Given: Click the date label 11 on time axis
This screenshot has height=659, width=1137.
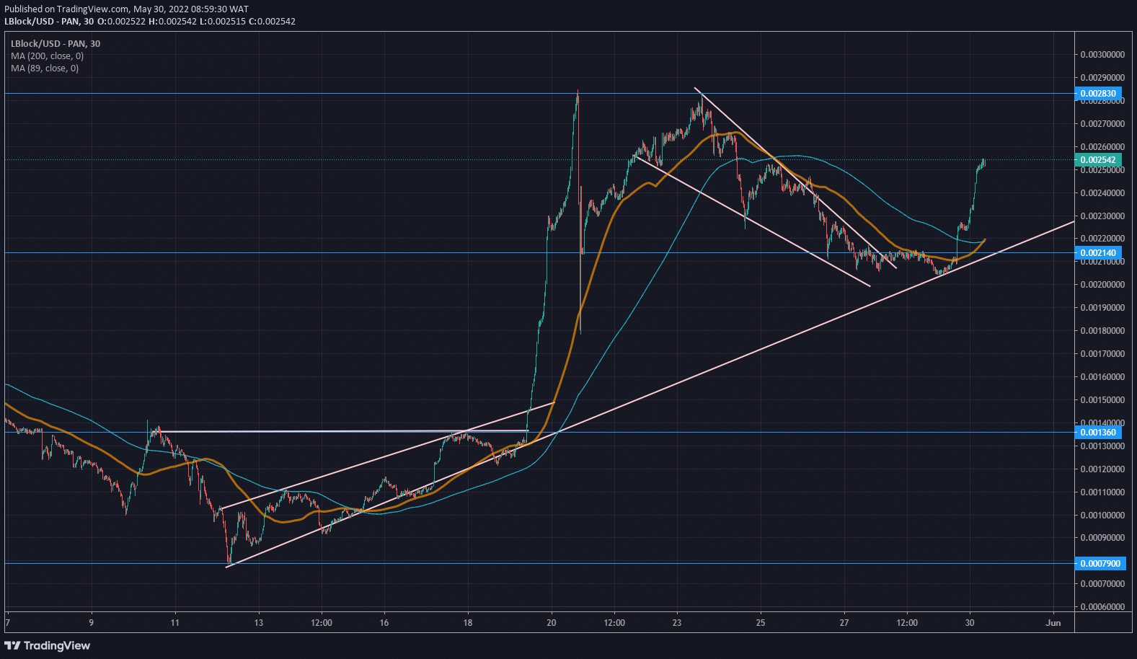Looking at the screenshot, I should (x=175, y=623).
